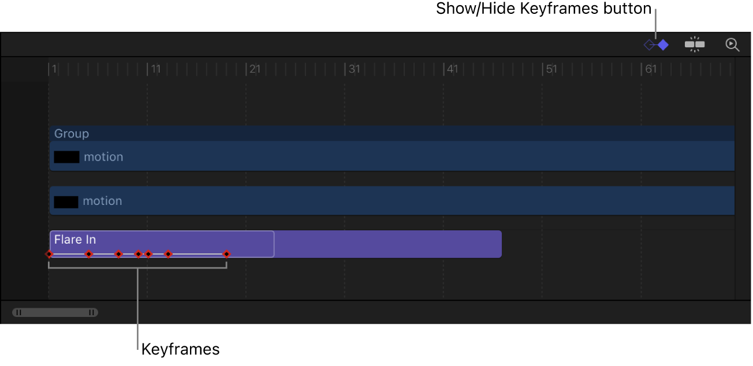Image resolution: width=753 pixels, height=366 pixels.
Task: Click the motion clip thumbnail square
Action: [66, 156]
